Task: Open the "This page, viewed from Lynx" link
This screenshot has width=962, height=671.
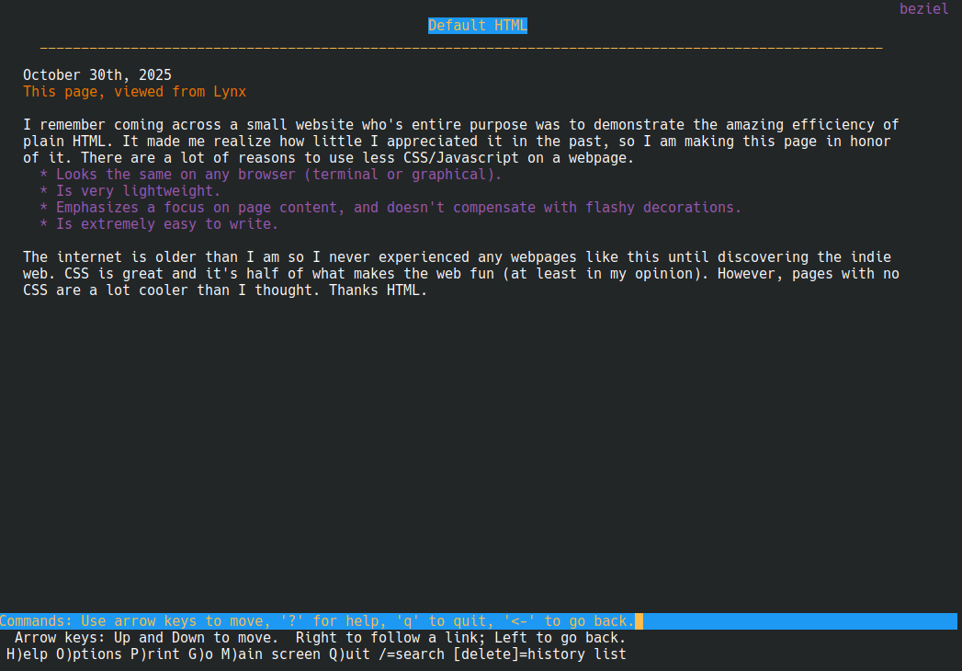Action: (x=134, y=92)
